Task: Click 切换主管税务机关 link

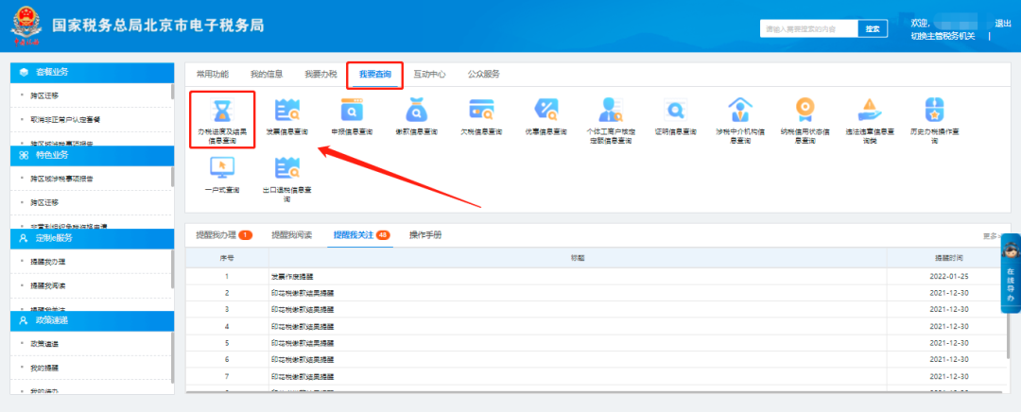Action: 943,36
